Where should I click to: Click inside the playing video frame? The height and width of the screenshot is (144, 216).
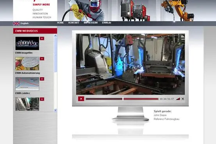tap(130, 64)
